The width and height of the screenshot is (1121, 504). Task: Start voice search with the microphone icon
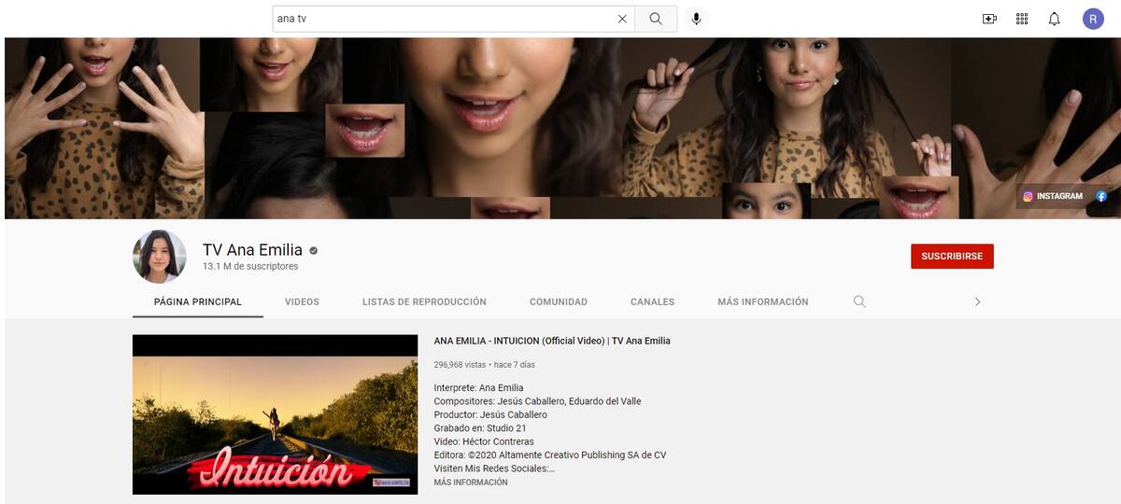coord(696,19)
